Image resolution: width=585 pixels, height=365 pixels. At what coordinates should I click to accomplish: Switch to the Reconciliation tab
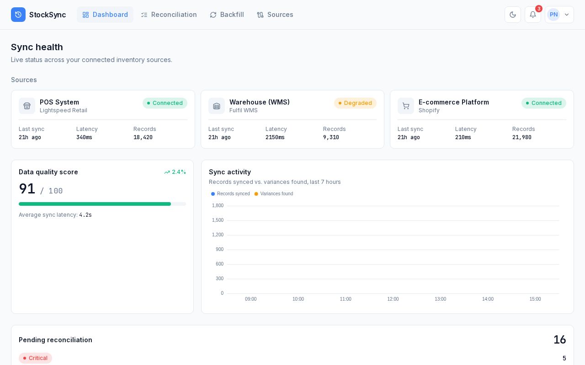[x=169, y=15]
